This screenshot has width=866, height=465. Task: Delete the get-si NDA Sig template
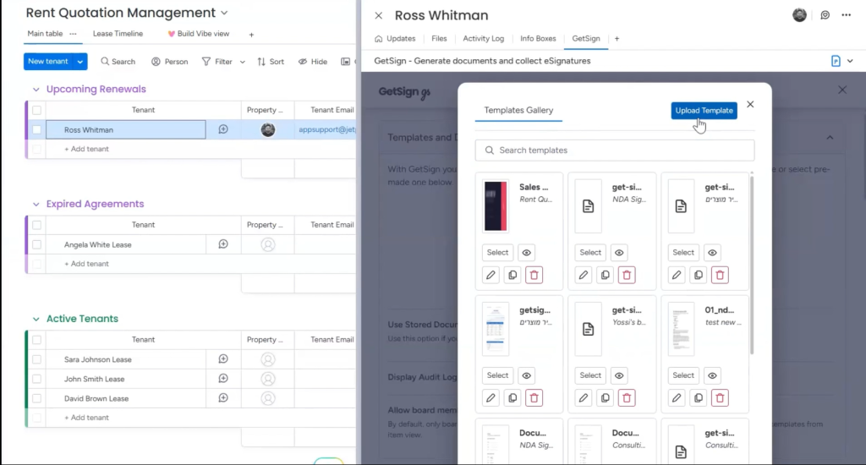627,275
